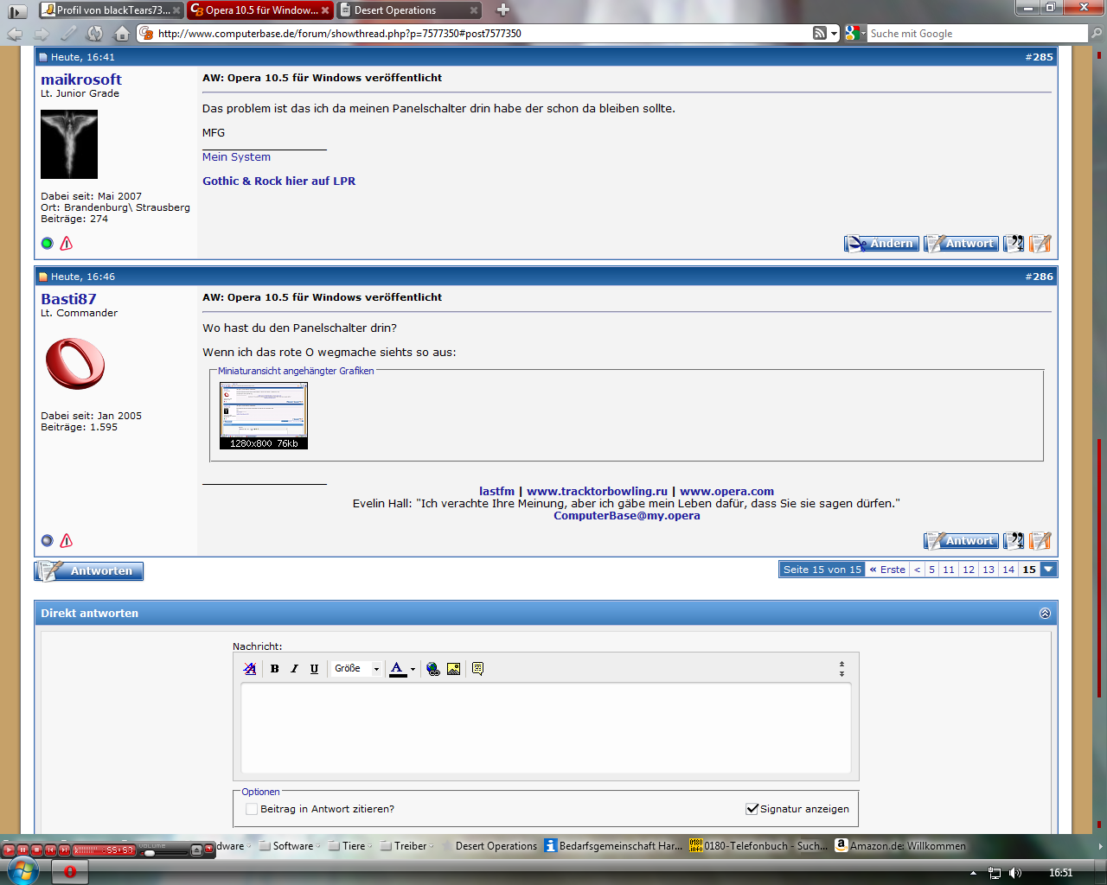Click the RSS feed icon in address bar
Viewport: 1107px width, 885px height.
click(x=820, y=33)
